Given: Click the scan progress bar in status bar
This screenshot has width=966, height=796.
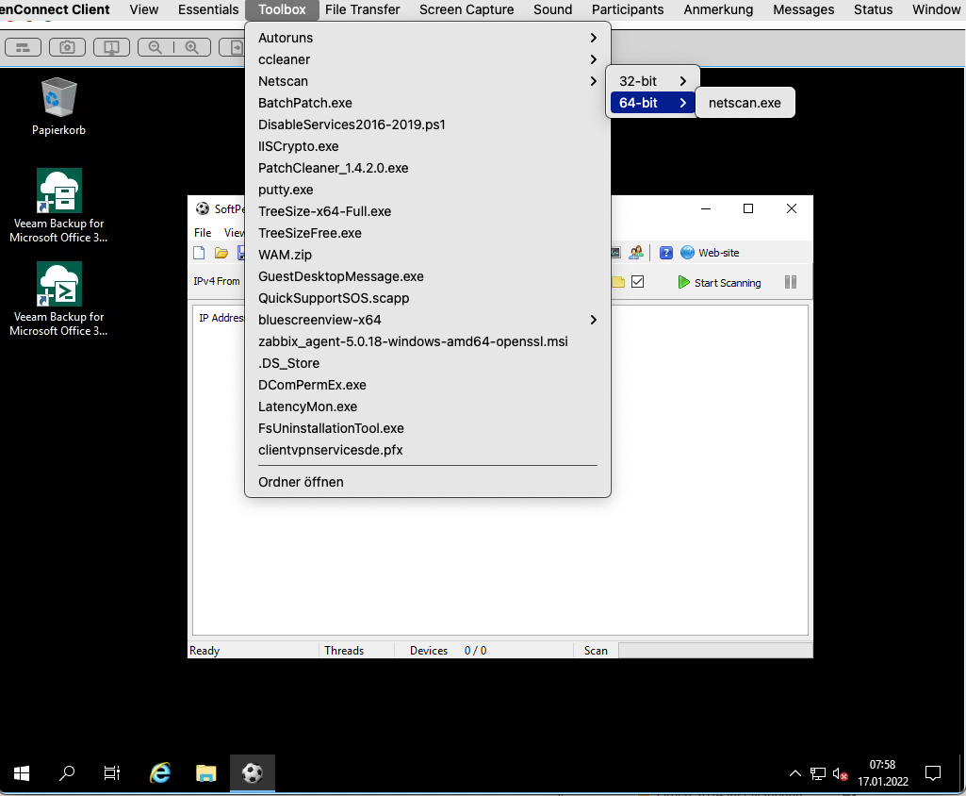Looking at the screenshot, I should click(715, 651).
